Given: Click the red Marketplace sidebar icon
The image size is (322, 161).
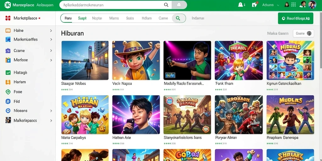Looking at the screenshot, I should coord(8,18).
